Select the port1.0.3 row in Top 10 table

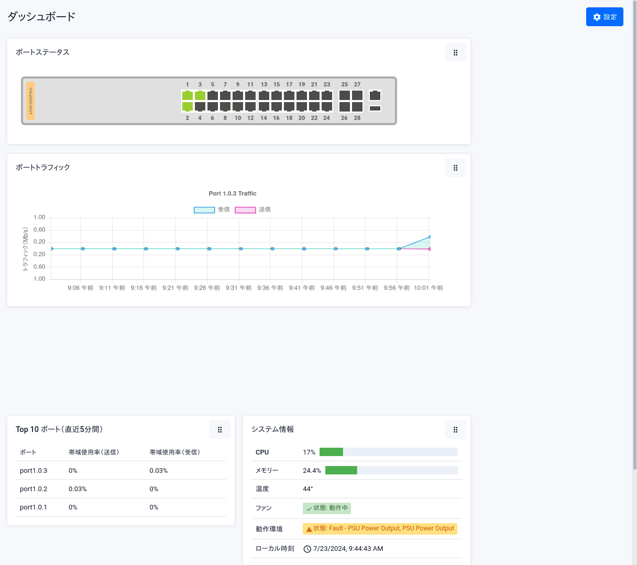[120, 471]
